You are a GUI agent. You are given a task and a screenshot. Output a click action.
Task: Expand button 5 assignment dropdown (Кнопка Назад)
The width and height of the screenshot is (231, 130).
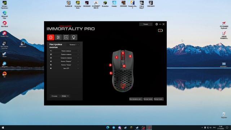[66, 65]
